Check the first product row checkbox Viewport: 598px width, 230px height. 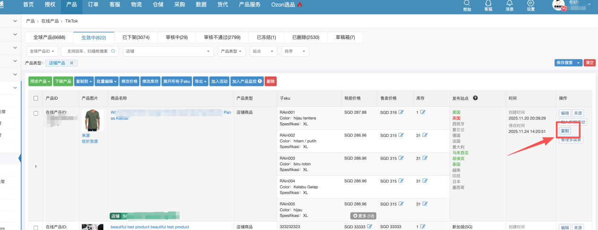[36, 113]
